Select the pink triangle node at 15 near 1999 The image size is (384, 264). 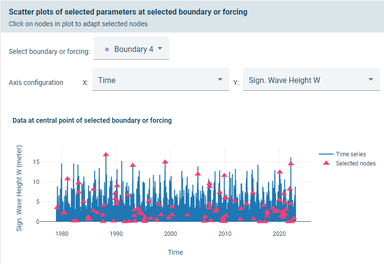(165, 162)
